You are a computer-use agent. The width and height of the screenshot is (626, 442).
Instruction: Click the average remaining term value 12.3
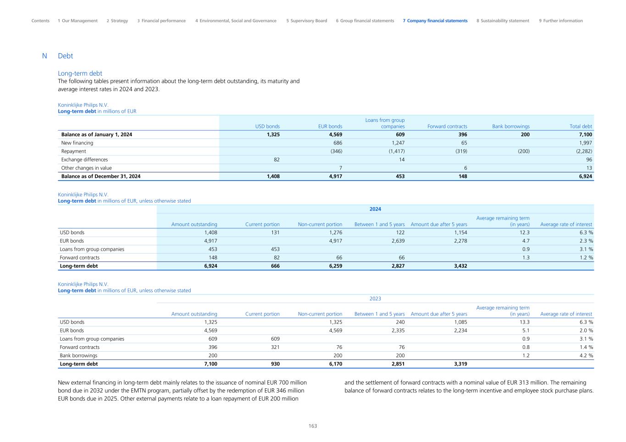(525, 232)
